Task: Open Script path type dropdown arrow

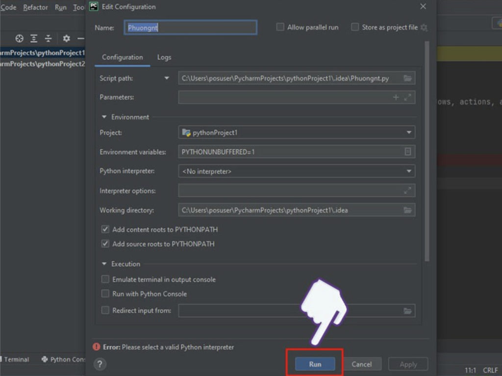Action: pyautogui.click(x=167, y=78)
